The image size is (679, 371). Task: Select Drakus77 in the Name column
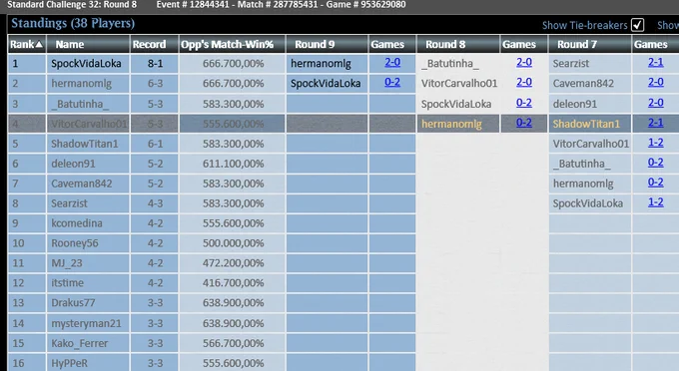[x=73, y=302]
